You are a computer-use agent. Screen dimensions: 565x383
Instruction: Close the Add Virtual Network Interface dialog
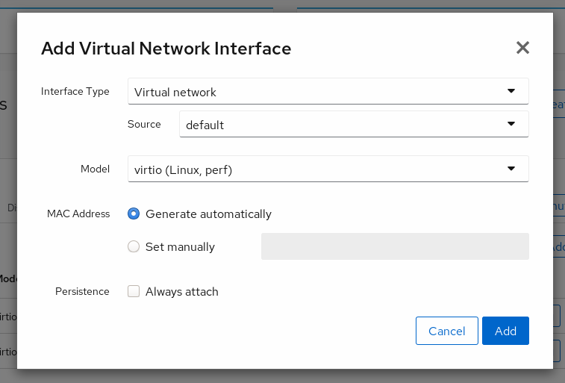tap(522, 48)
